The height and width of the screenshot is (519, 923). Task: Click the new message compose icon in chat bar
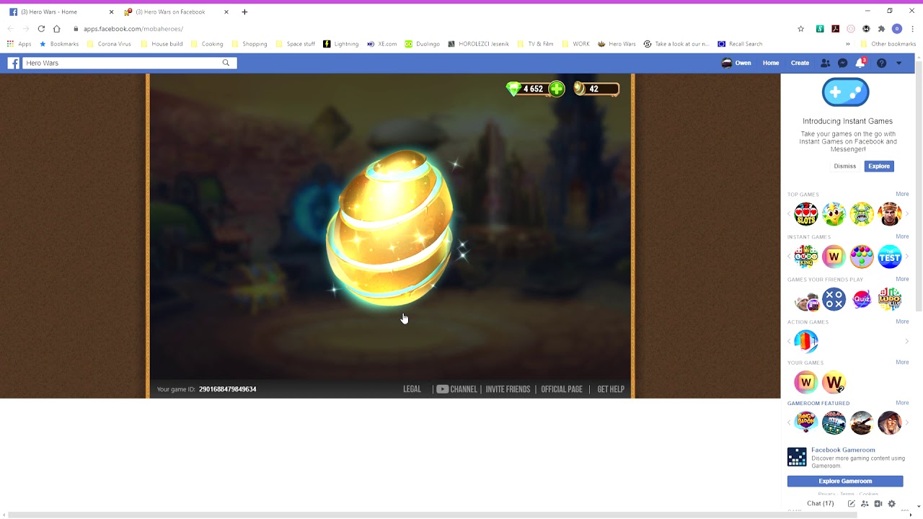[x=852, y=504]
